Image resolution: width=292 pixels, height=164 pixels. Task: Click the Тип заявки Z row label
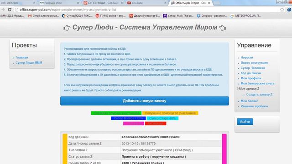coord(78,150)
